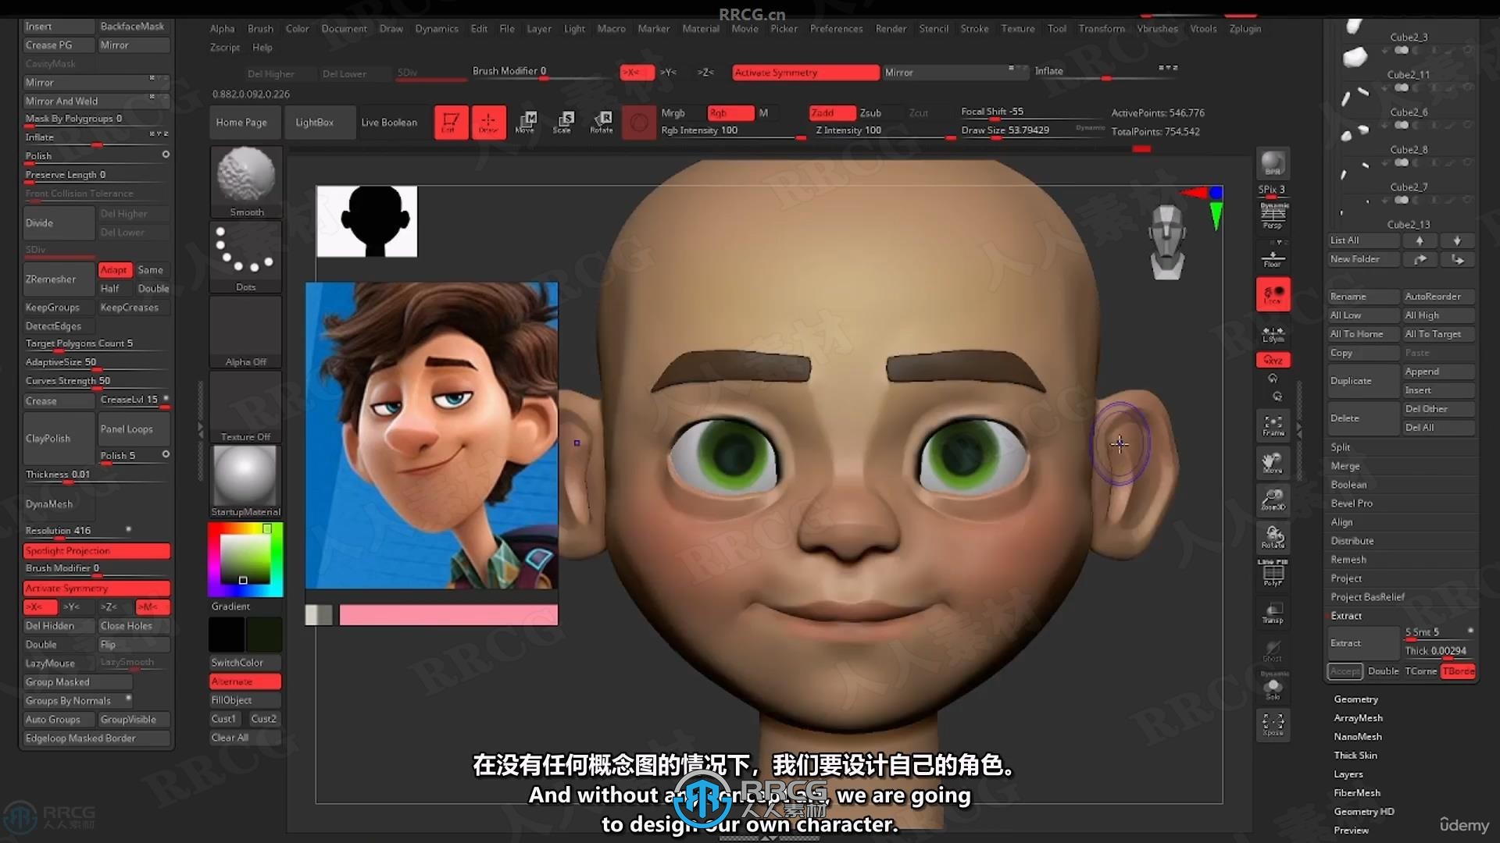Toggle Persp dynamic perspective icon
Image resolution: width=1500 pixels, height=843 pixels.
tap(1273, 216)
